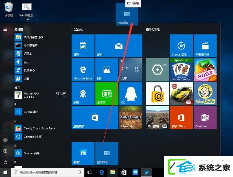
Task: Select the suggested Hitman GO app
Action: [x=40, y=95]
